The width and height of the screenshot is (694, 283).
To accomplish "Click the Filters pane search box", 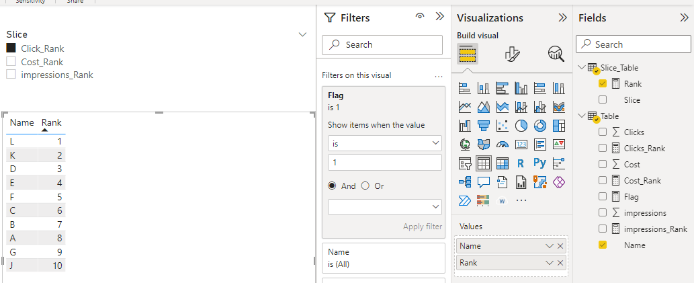I will coord(382,45).
